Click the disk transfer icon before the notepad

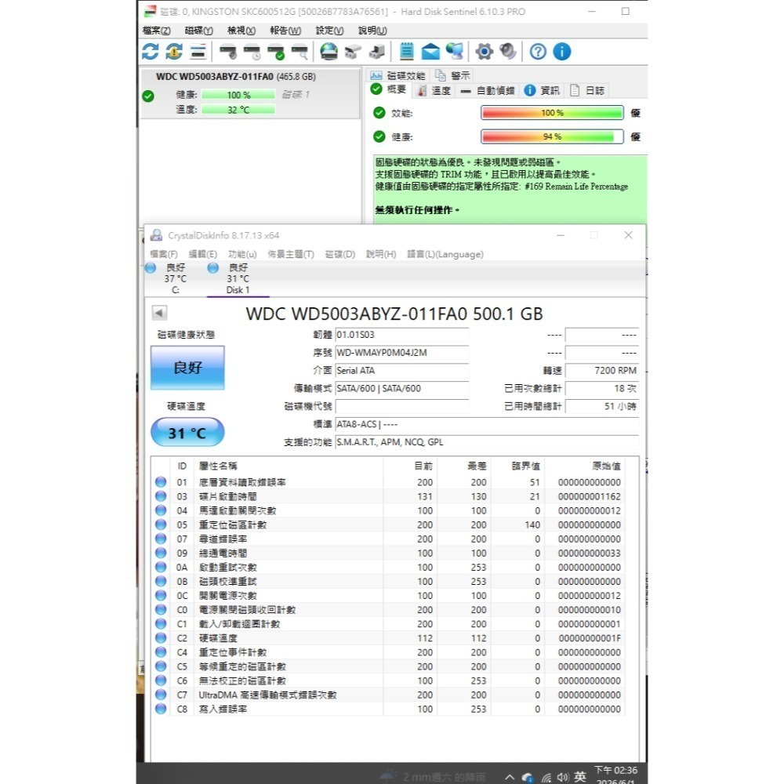[377, 52]
